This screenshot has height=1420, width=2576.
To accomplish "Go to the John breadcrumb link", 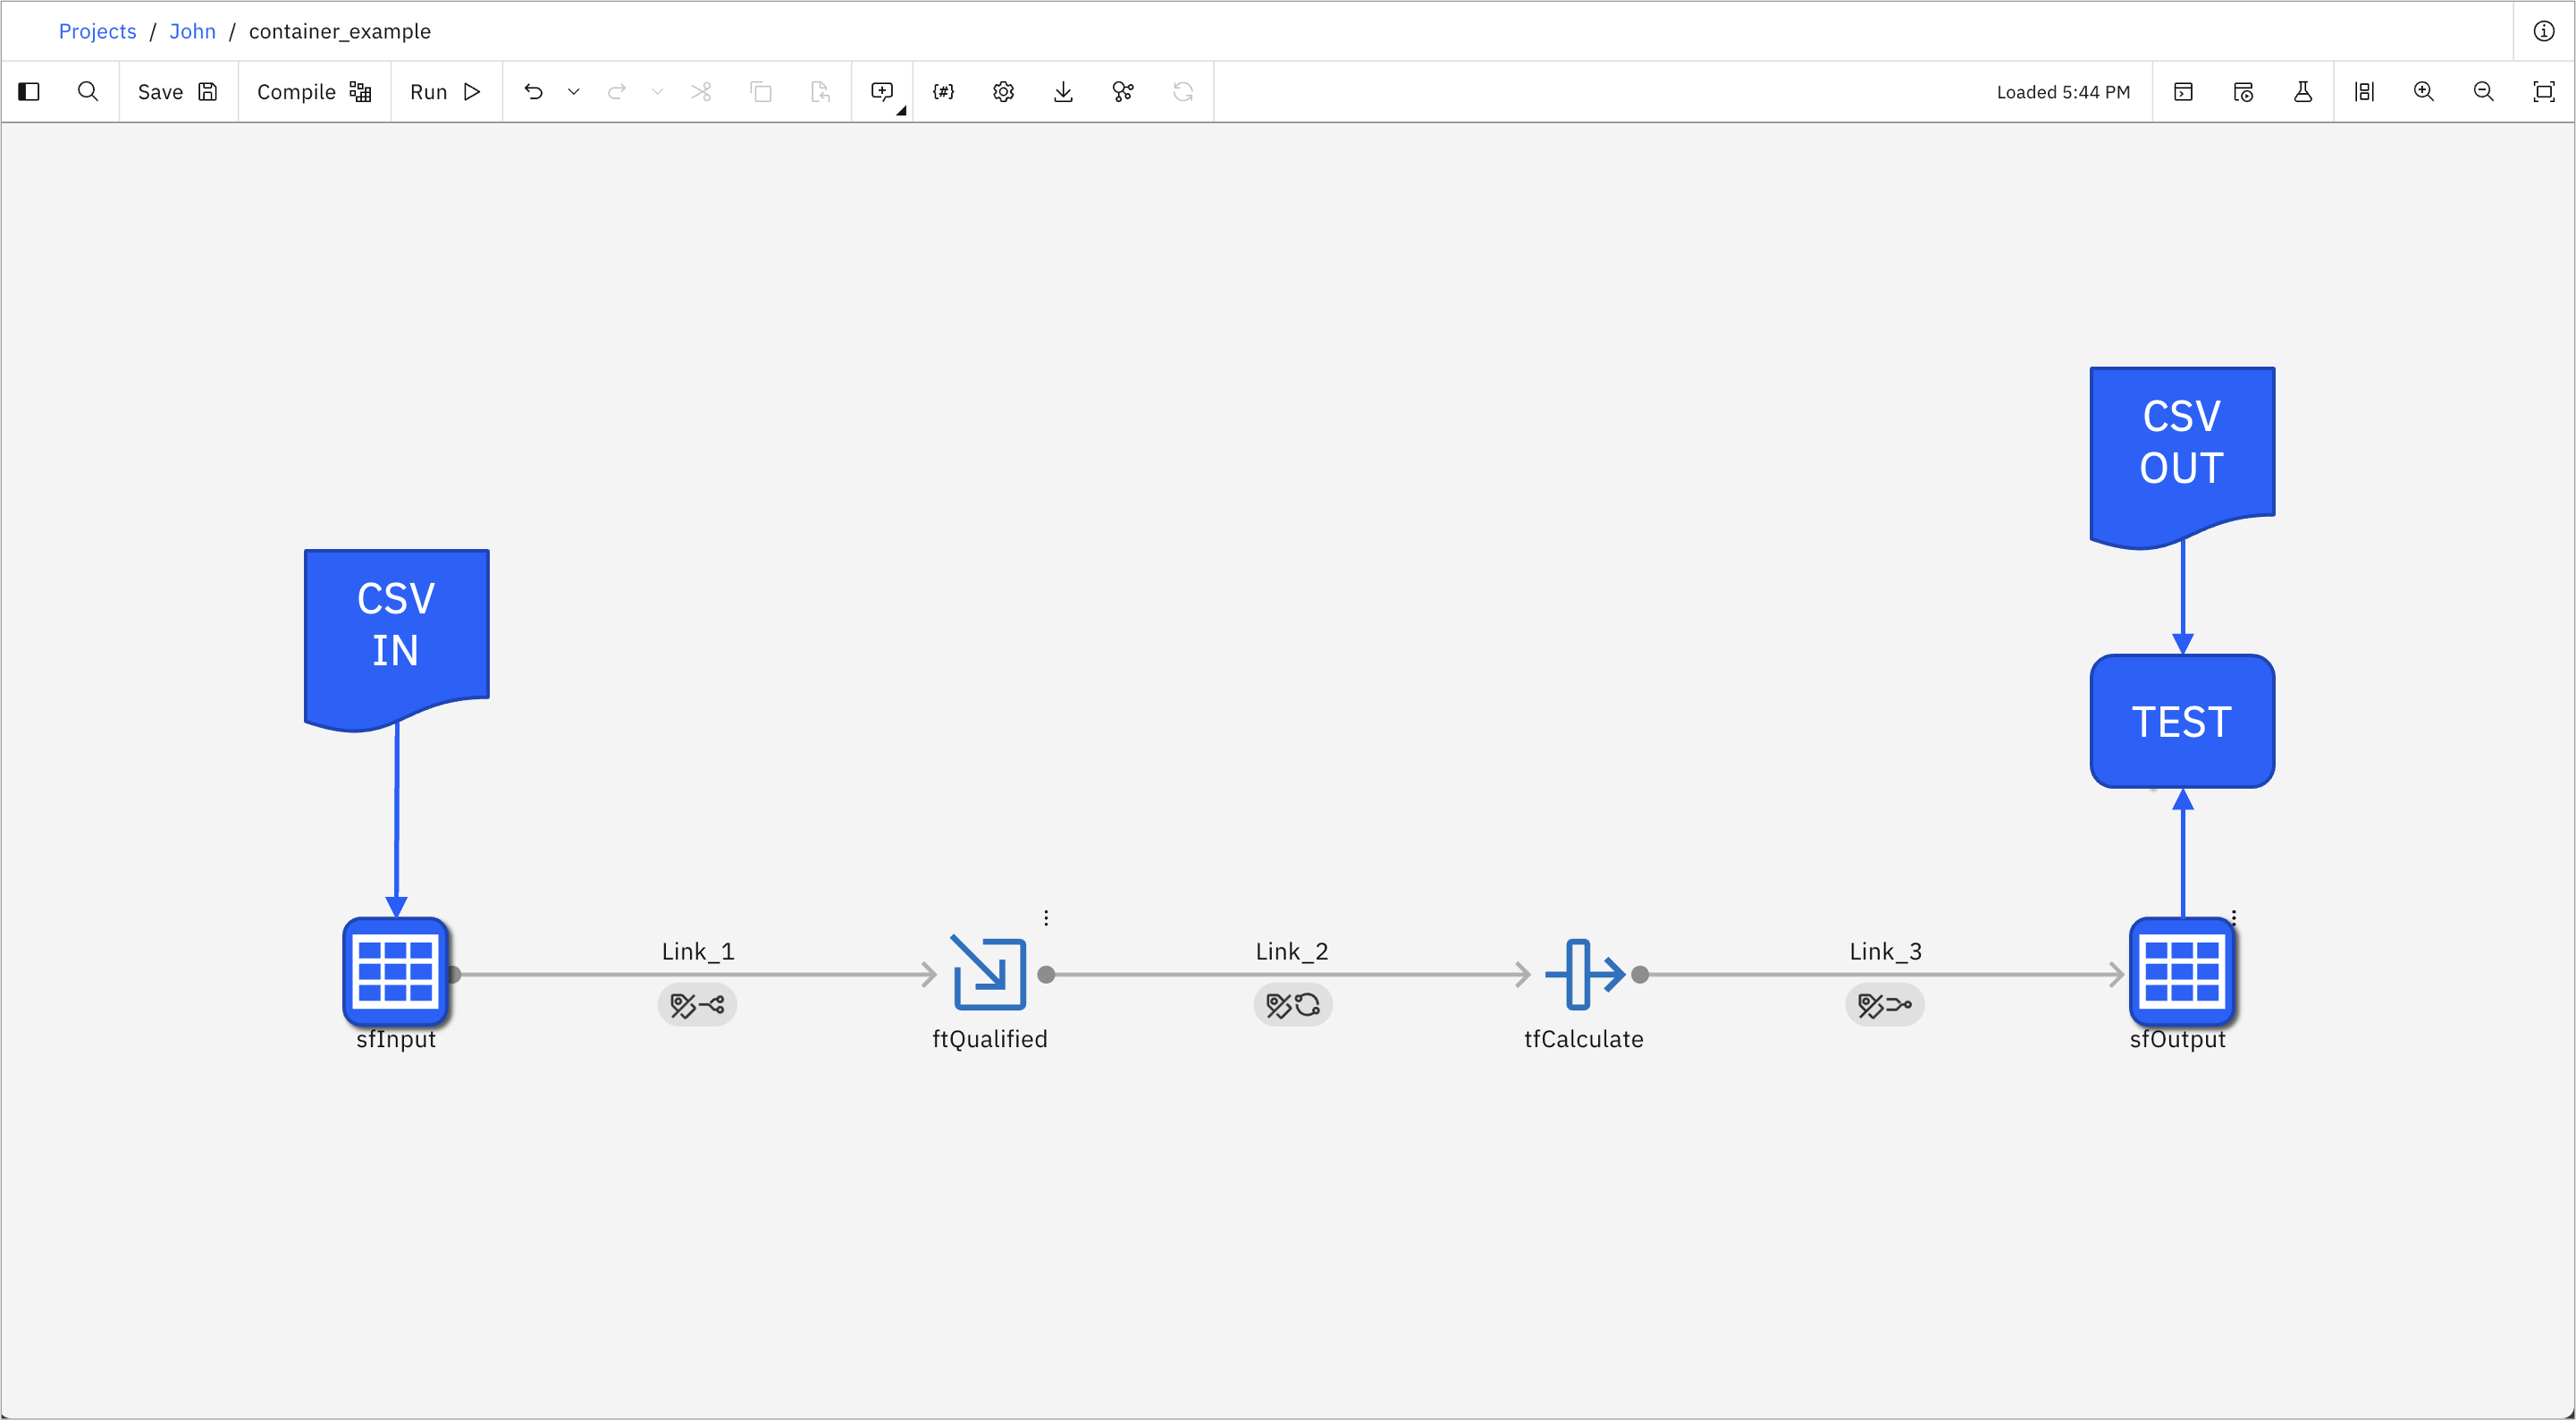I will click(x=192, y=31).
